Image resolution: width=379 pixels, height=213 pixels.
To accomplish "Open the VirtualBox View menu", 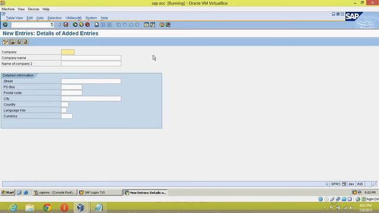I will click(21, 9).
